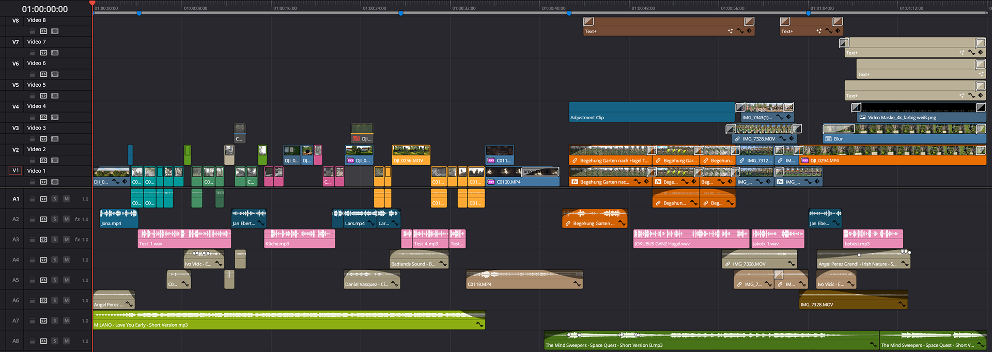This screenshot has width=992, height=352.
Task: Disable the Video 1 track filmstrip icon
Action: 55,182
